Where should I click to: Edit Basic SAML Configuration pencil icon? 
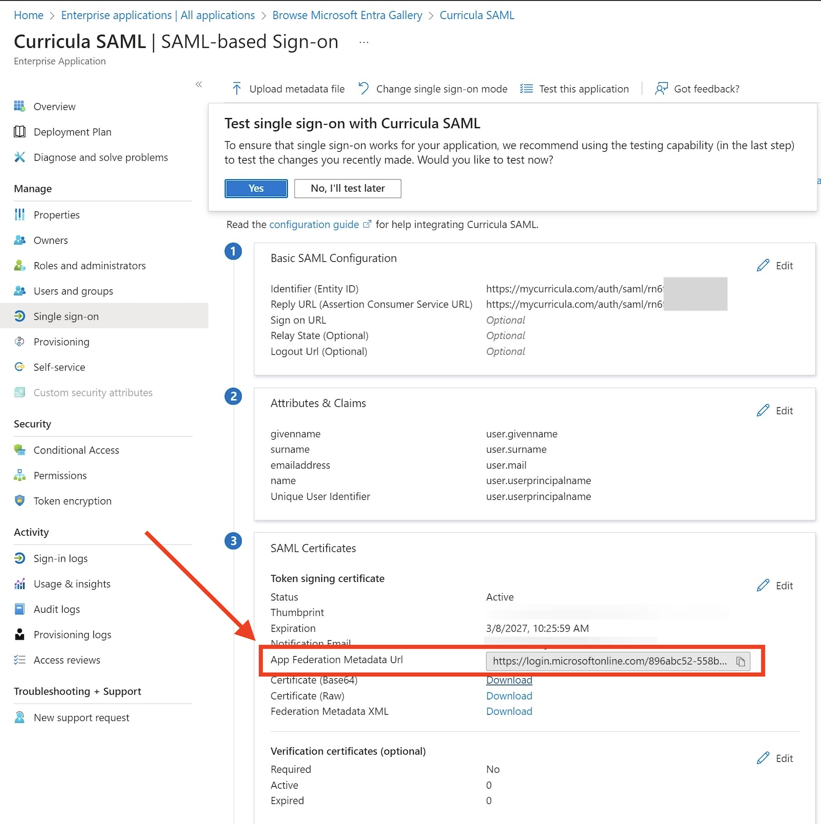(763, 265)
